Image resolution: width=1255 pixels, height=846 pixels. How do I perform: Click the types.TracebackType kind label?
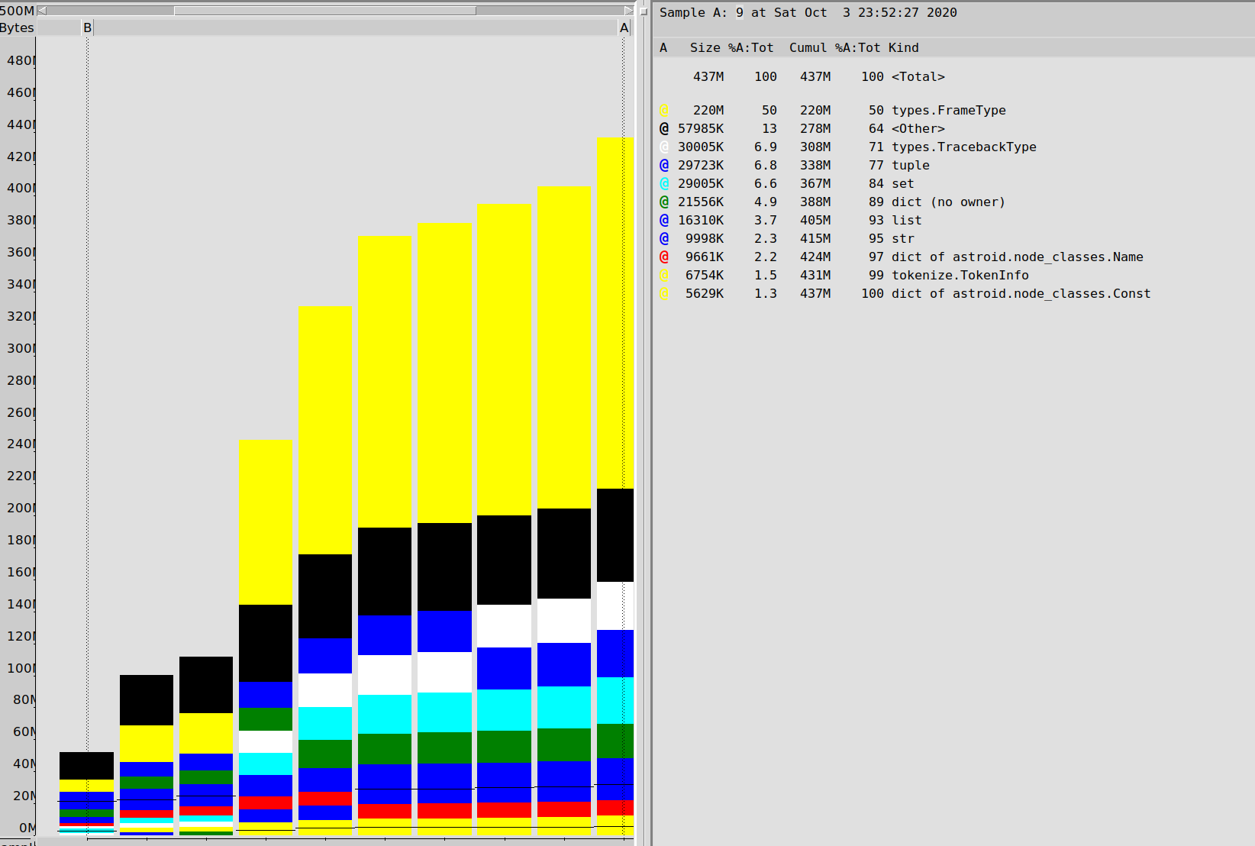(x=964, y=147)
